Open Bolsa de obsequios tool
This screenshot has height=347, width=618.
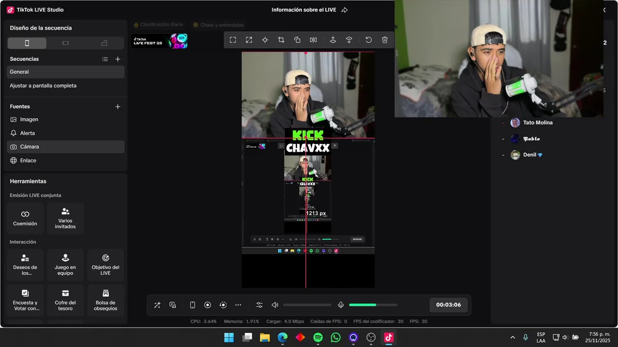click(106, 301)
